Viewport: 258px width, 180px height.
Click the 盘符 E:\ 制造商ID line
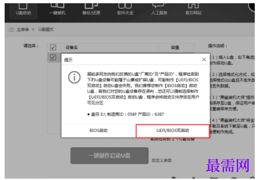tap(126, 114)
